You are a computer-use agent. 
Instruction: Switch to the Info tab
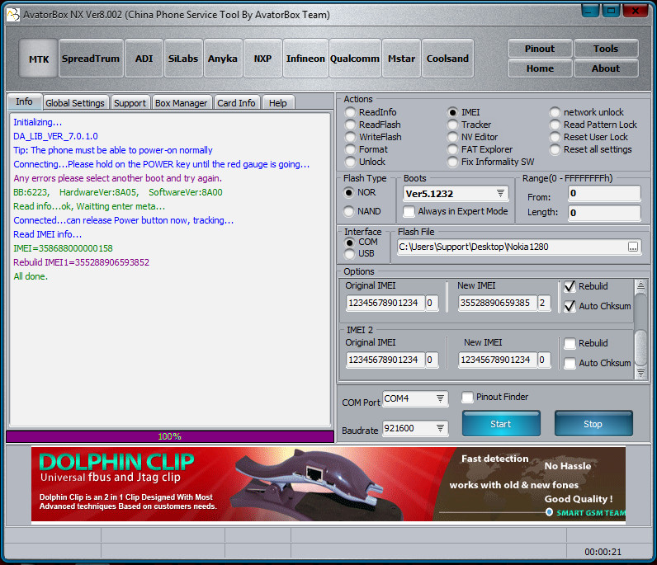pos(24,101)
